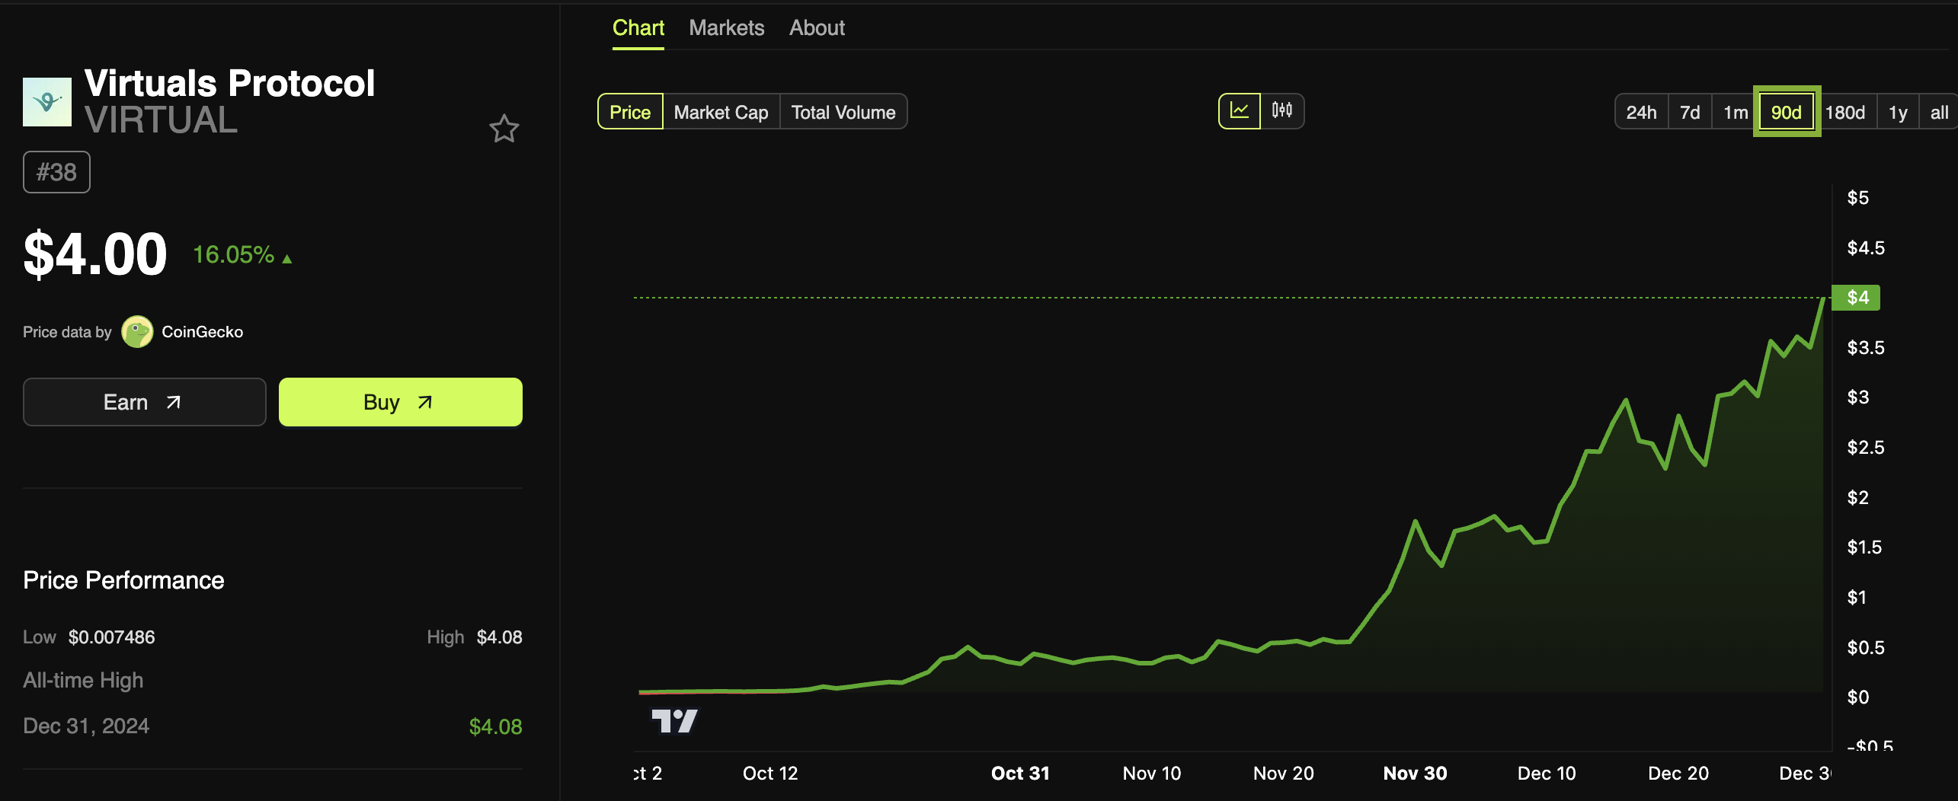Click the $4 price axis label

(x=1857, y=297)
